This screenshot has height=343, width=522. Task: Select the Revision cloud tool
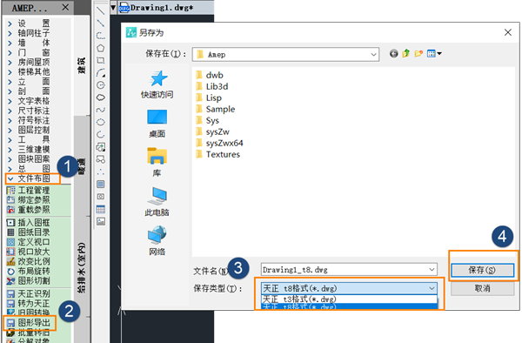click(101, 98)
